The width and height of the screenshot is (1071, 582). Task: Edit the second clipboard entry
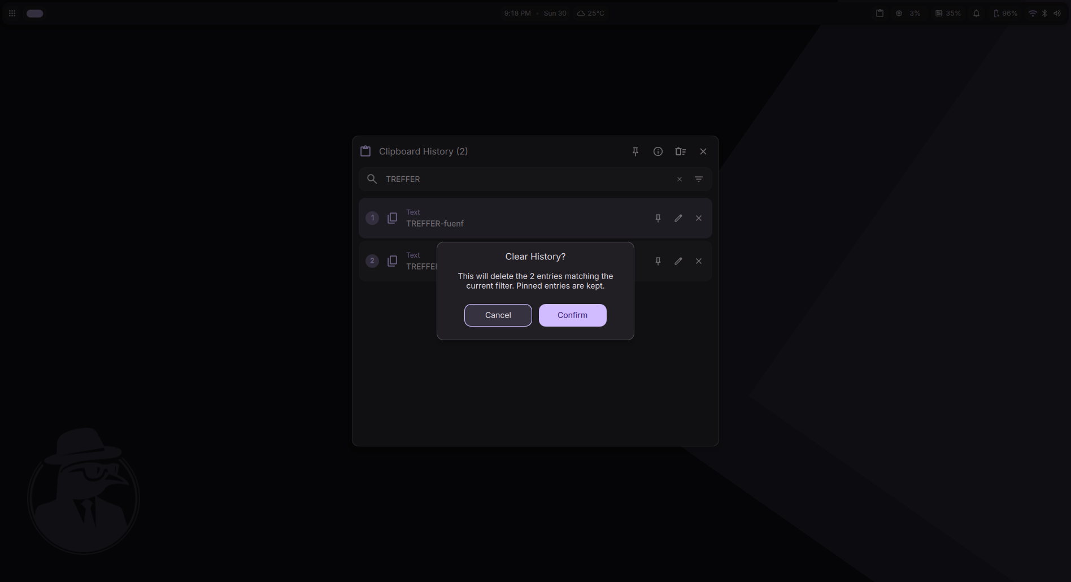pyautogui.click(x=678, y=261)
